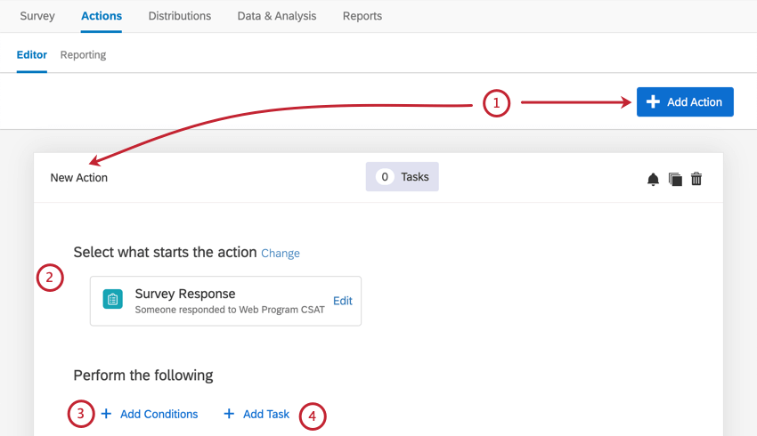Open the Data & Analysis tab
Screen dimensions: 757x436
[x=277, y=16]
